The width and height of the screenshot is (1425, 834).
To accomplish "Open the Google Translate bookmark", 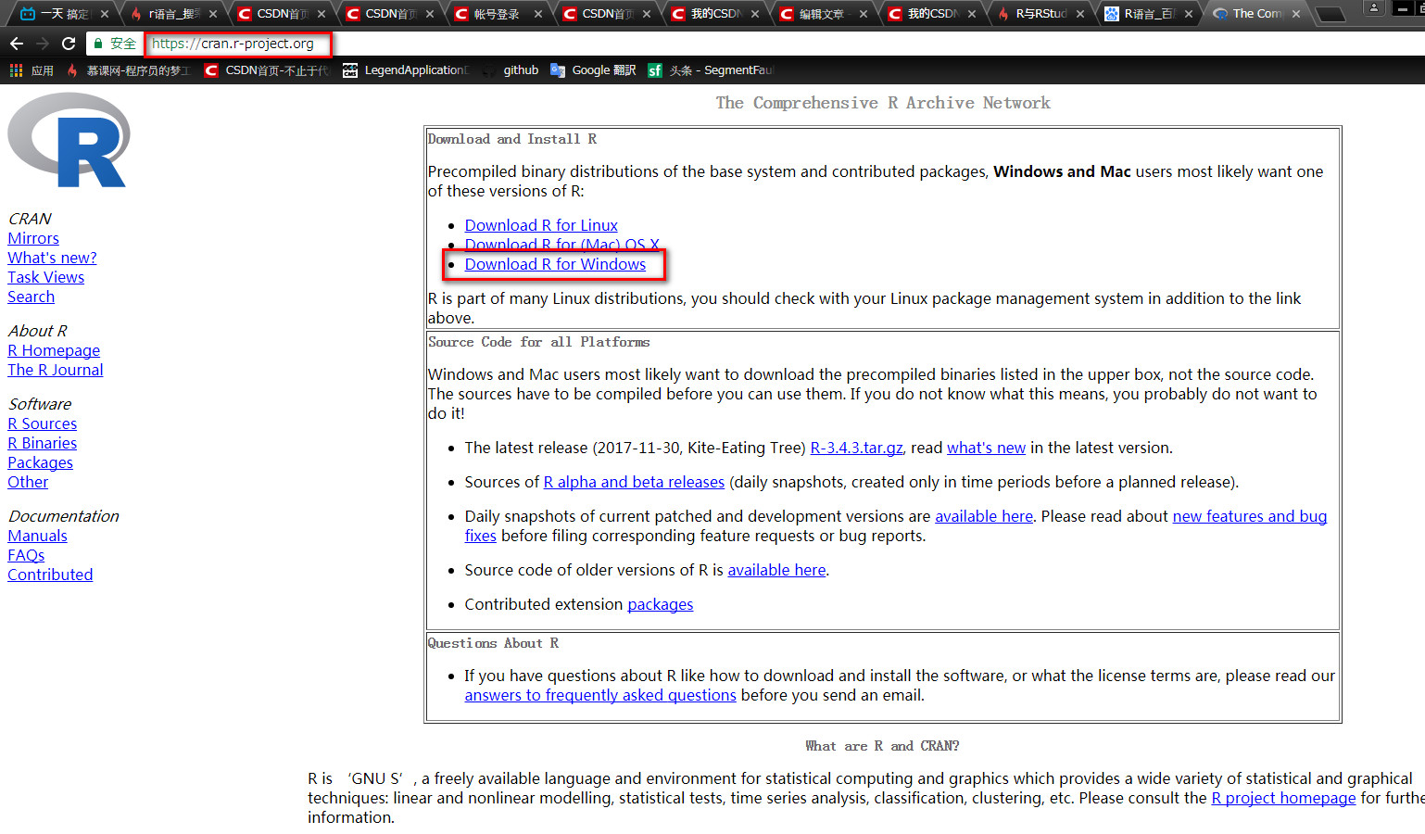I will click(x=593, y=70).
